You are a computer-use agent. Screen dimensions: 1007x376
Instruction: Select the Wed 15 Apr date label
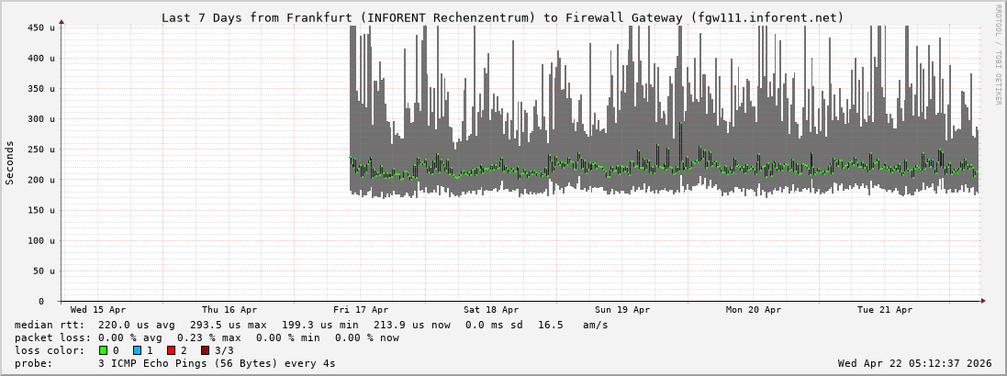pyautogui.click(x=98, y=310)
